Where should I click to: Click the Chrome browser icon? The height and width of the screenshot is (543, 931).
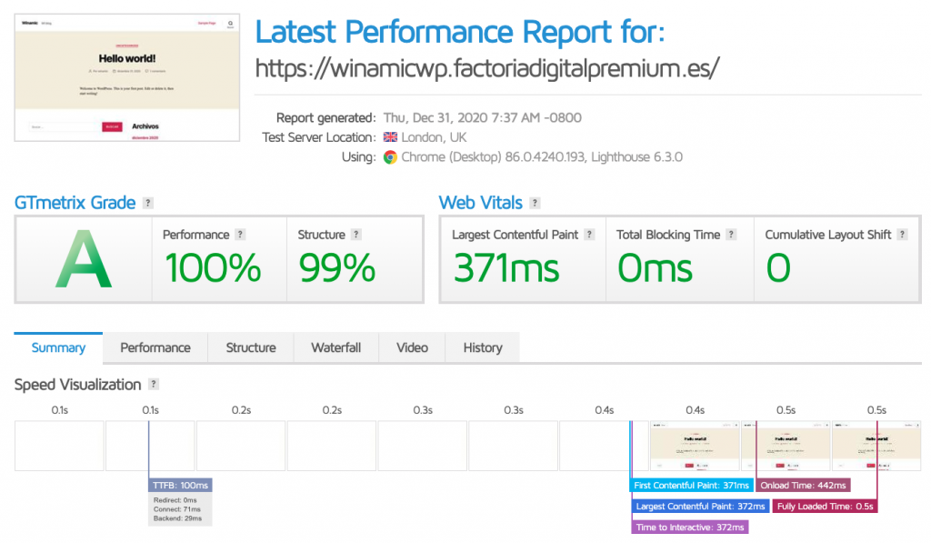click(390, 156)
